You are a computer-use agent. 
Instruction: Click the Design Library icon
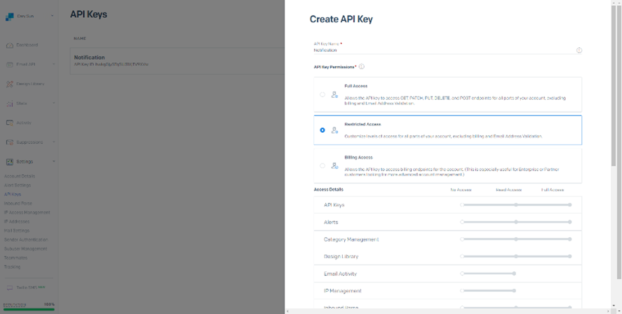(9, 84)
